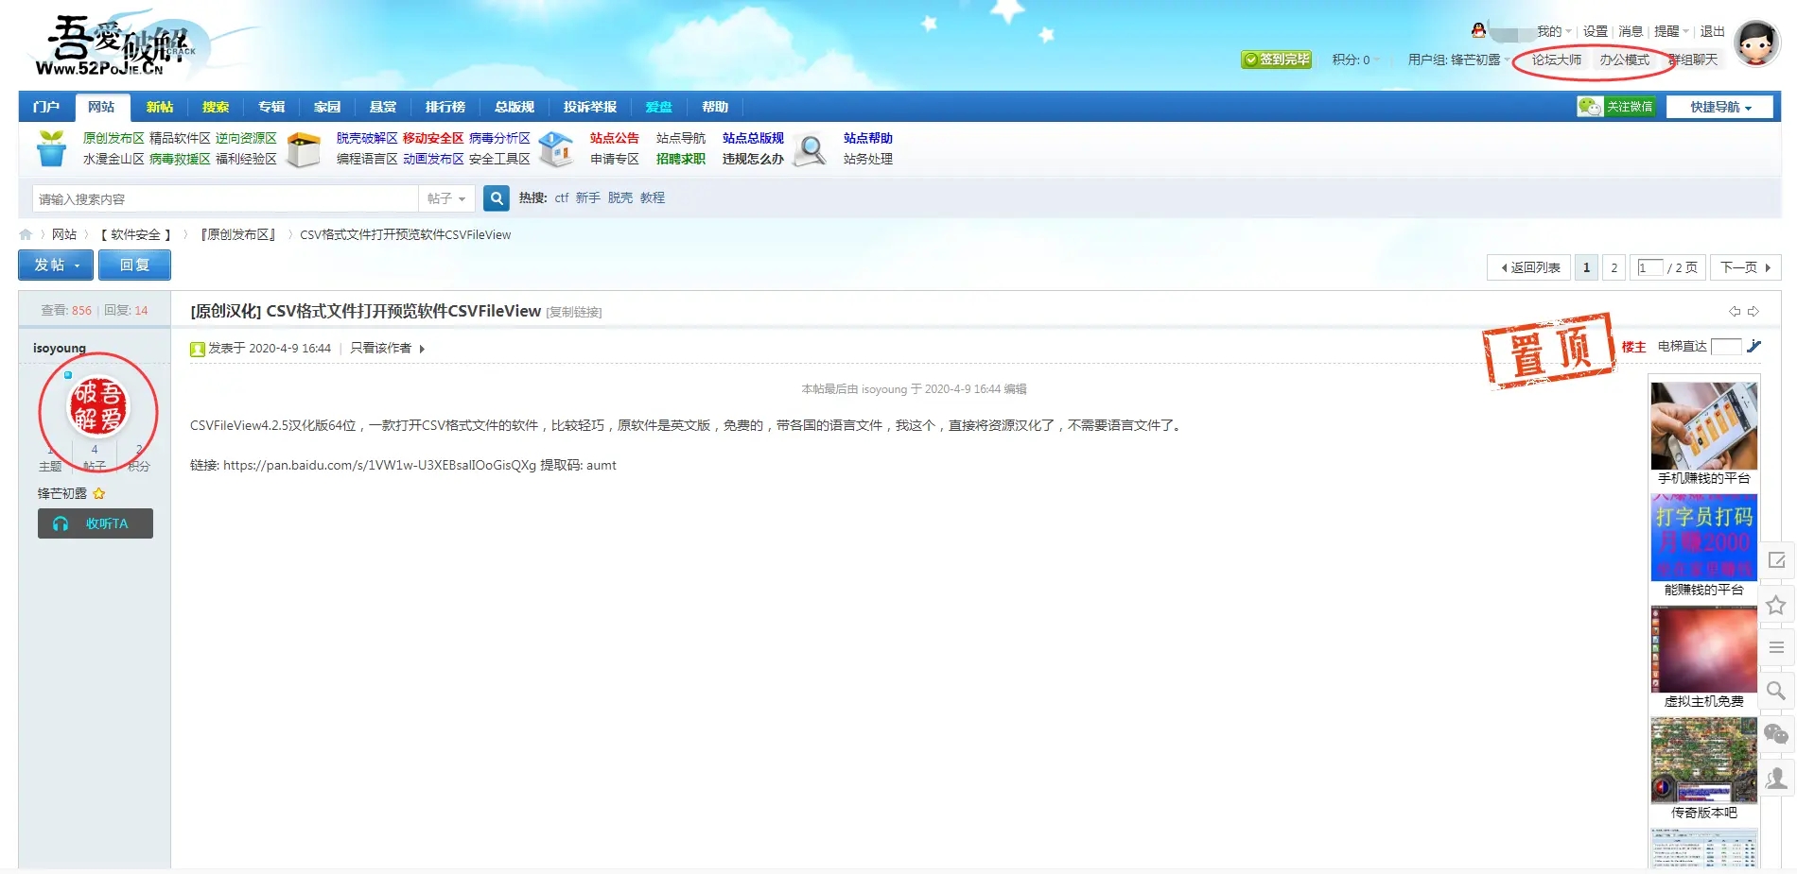1797x874 pixels.
Task: Click 下一页 next page button
Action: (1745, 267)
